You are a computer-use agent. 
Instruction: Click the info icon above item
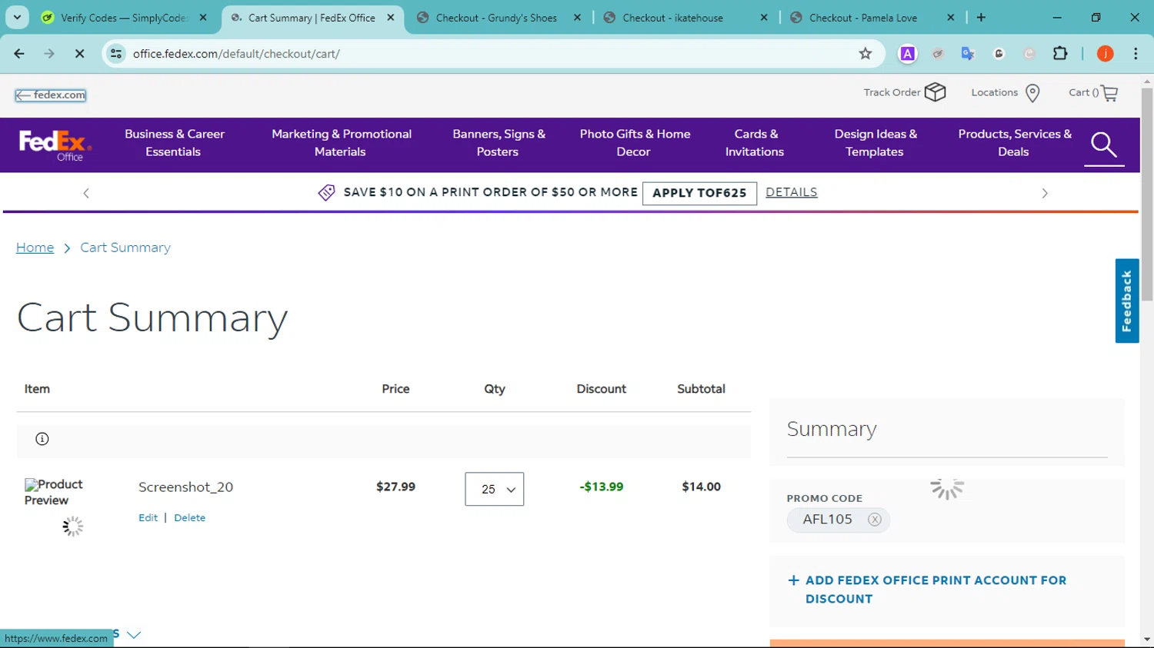pos(42,439)
